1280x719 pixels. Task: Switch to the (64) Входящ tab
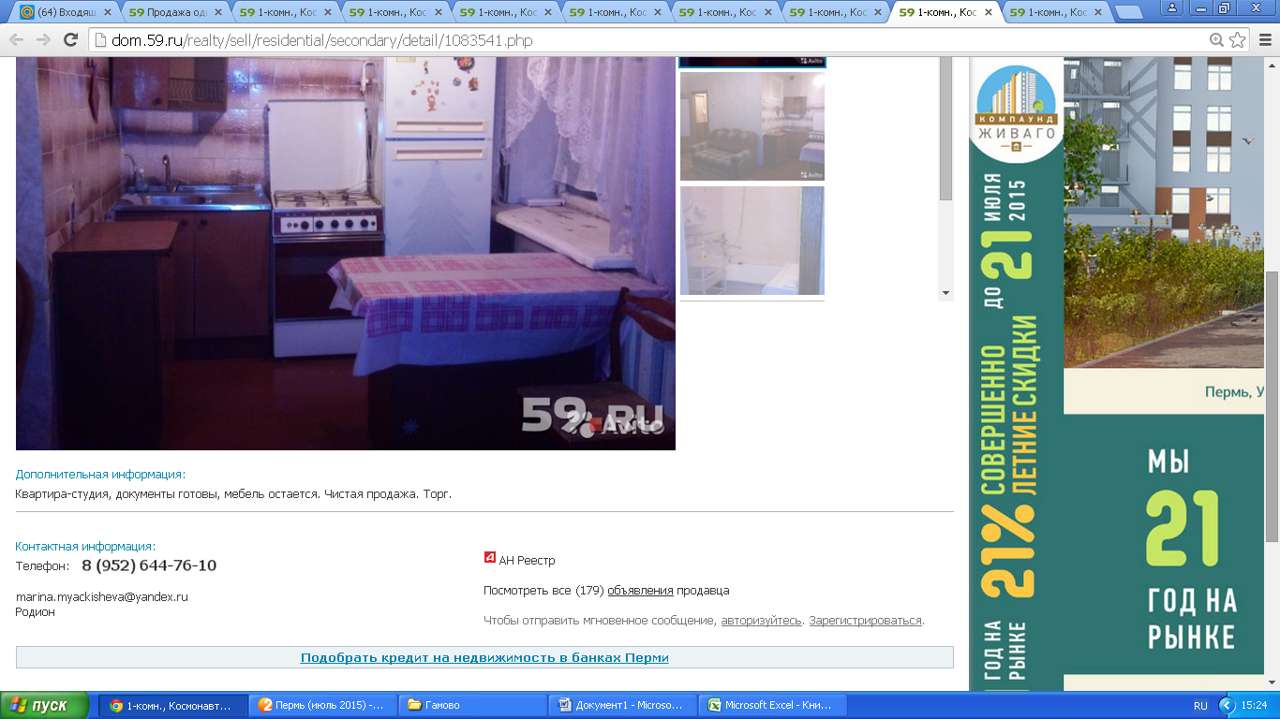(x=66, y=13)
